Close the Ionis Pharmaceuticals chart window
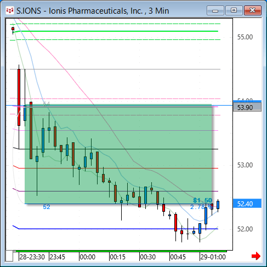Screen dimensions: 267x267 click(x=253, y=10)
